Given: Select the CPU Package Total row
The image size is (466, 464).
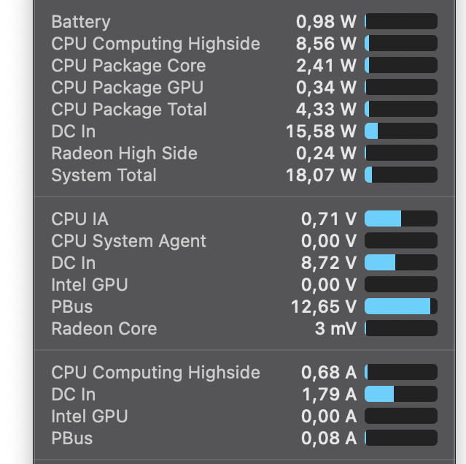Looking at the screenshot, I should 129,110.
